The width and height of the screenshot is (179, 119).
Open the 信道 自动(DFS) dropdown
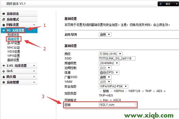coord(109,72)
